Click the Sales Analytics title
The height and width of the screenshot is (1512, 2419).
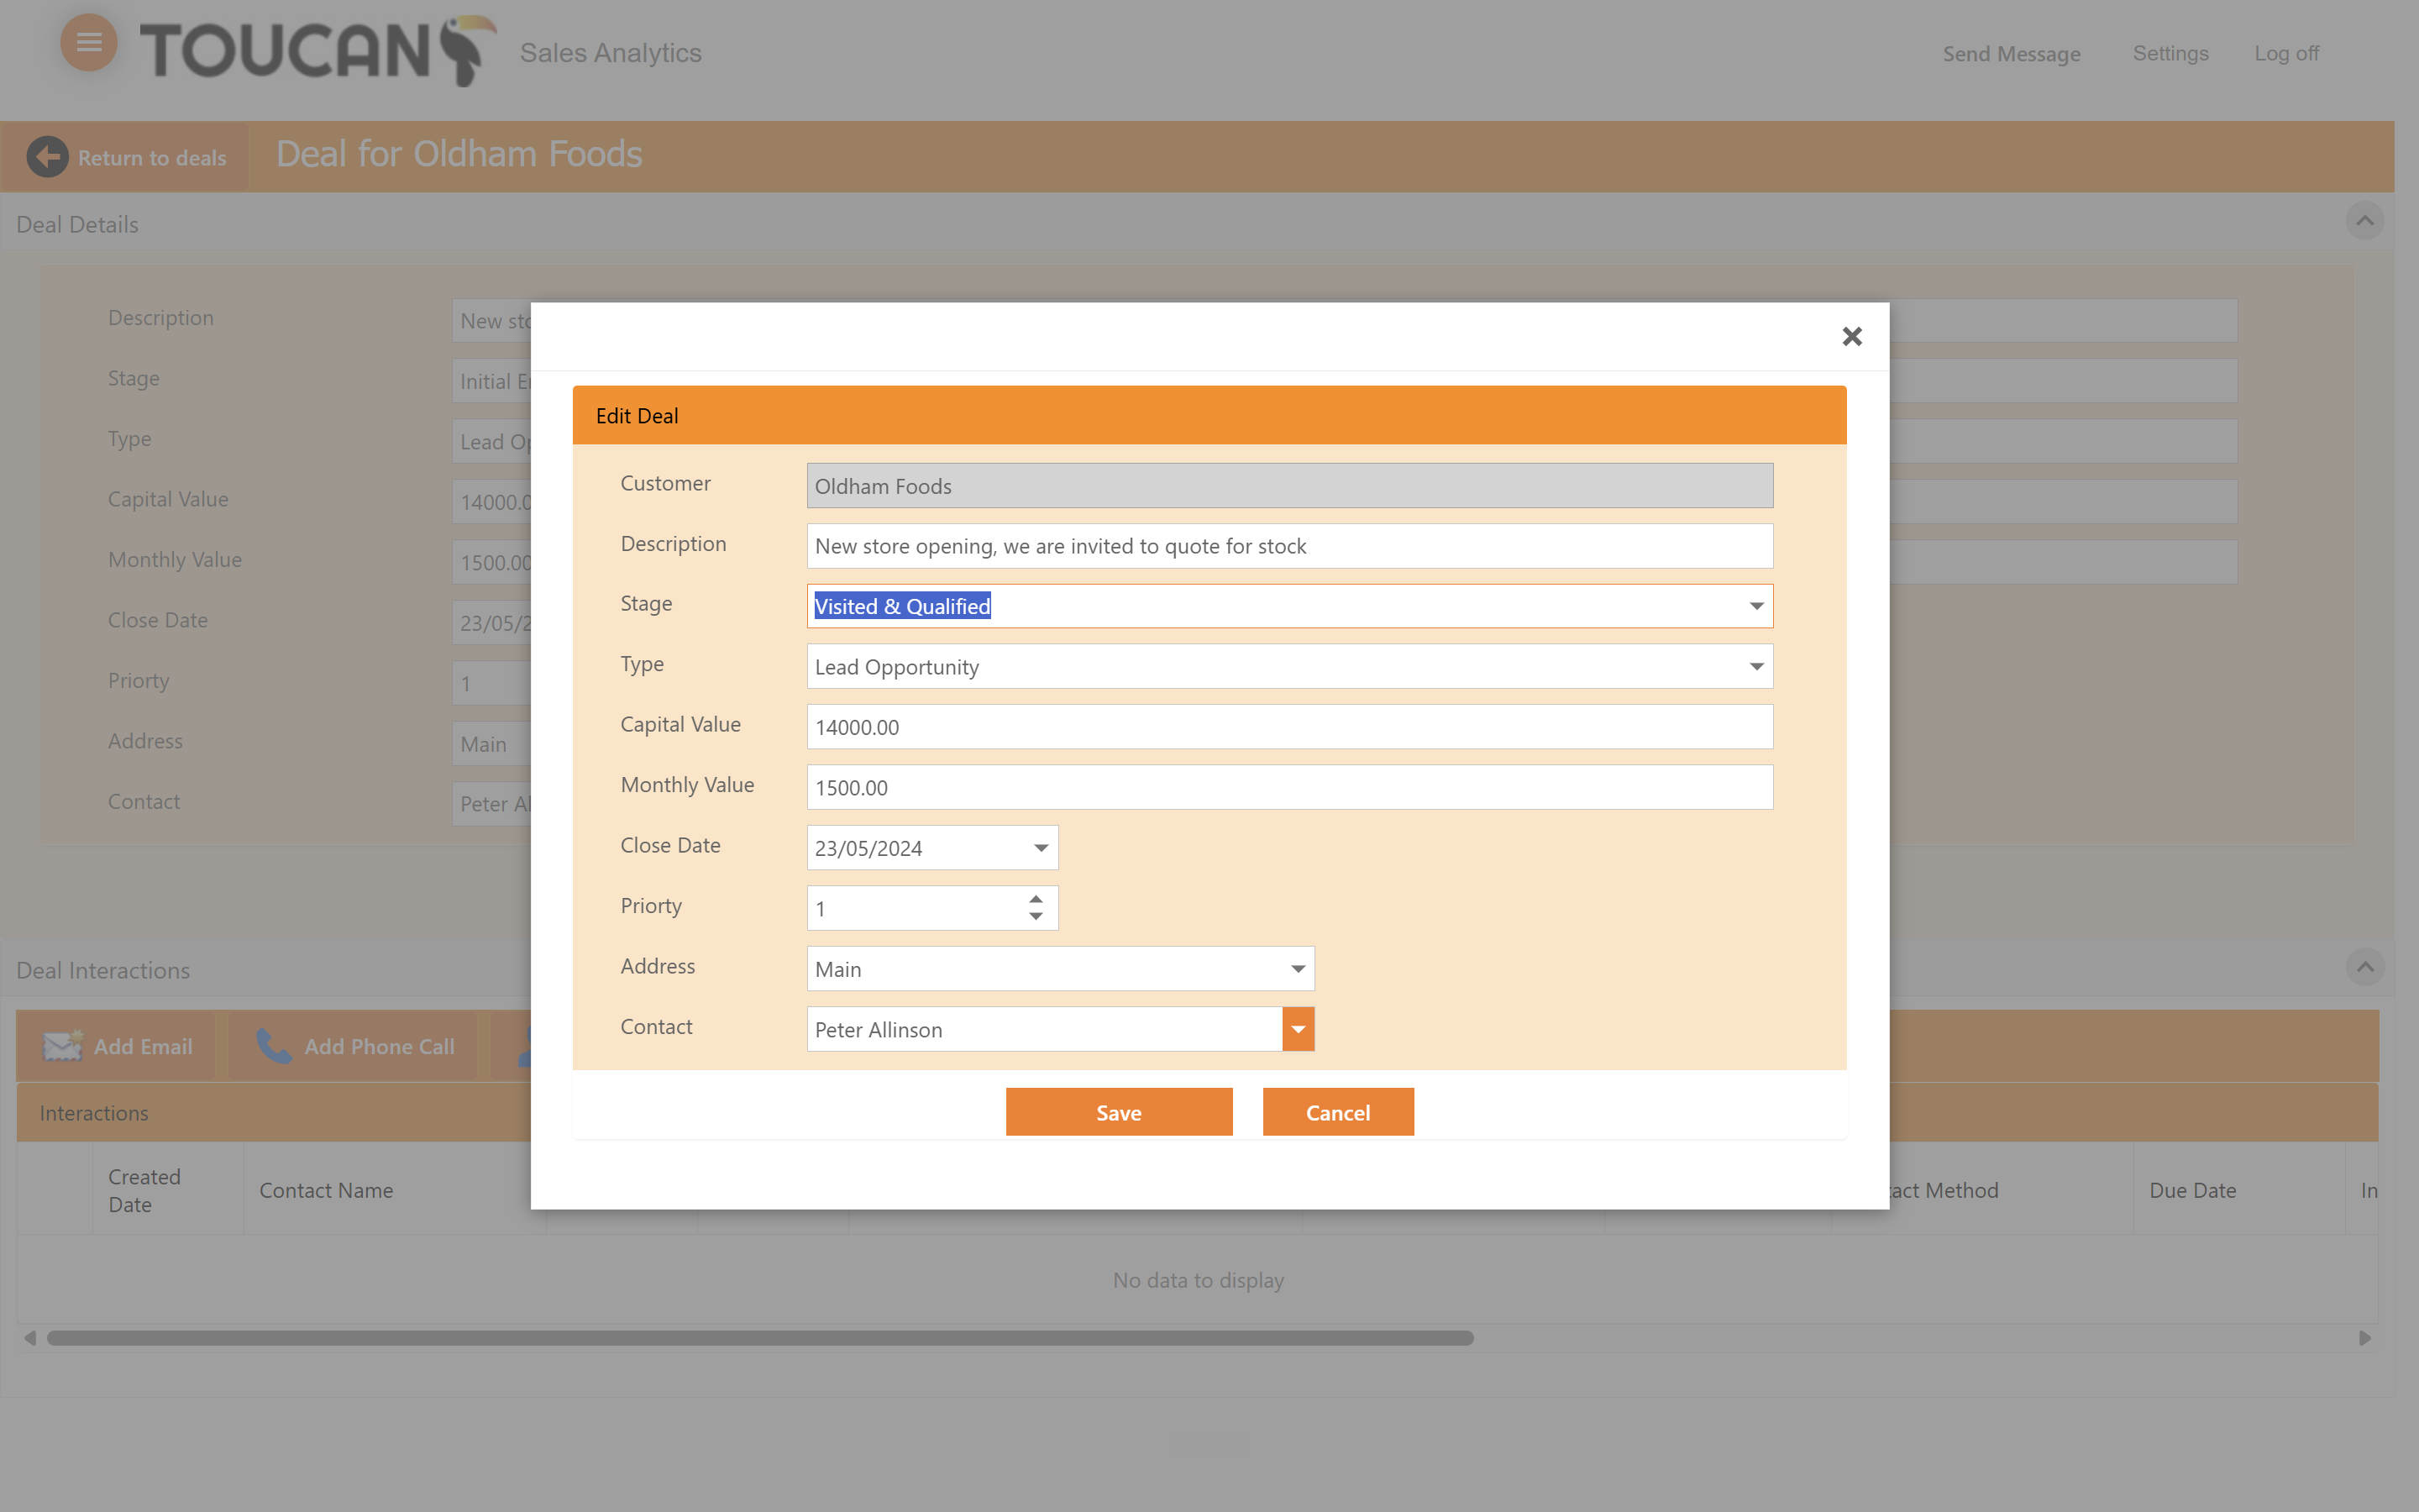[x=611, y=53]
